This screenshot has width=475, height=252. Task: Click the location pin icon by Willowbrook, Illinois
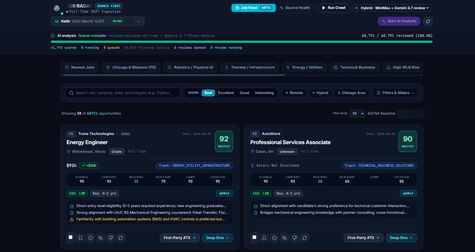coord(69,151)
